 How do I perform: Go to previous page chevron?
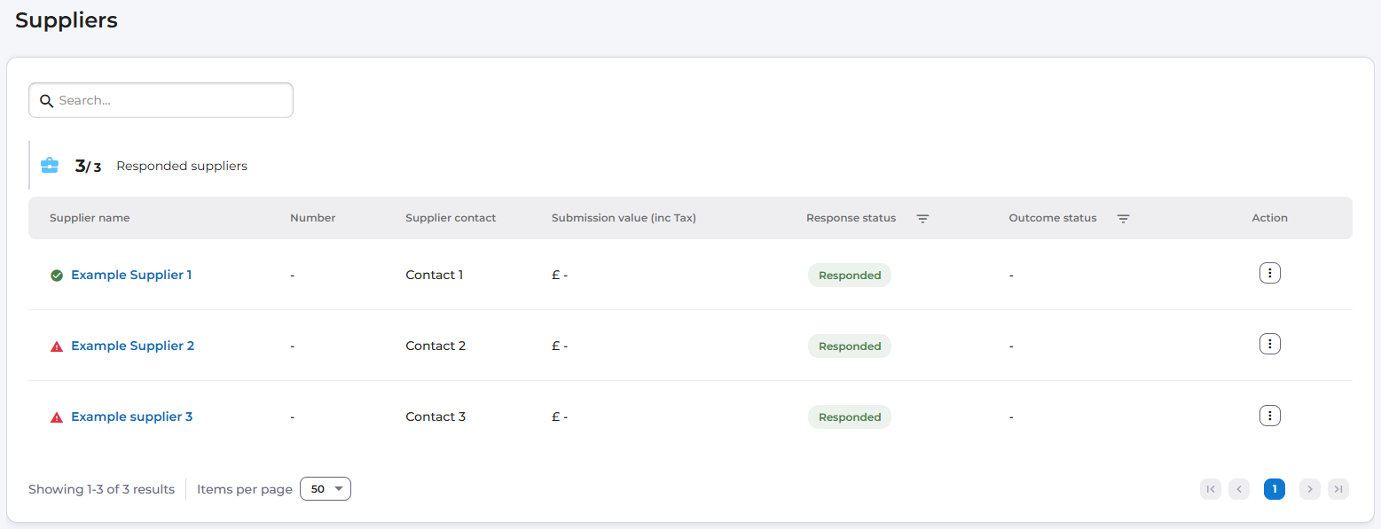(x=1238, y=489)
